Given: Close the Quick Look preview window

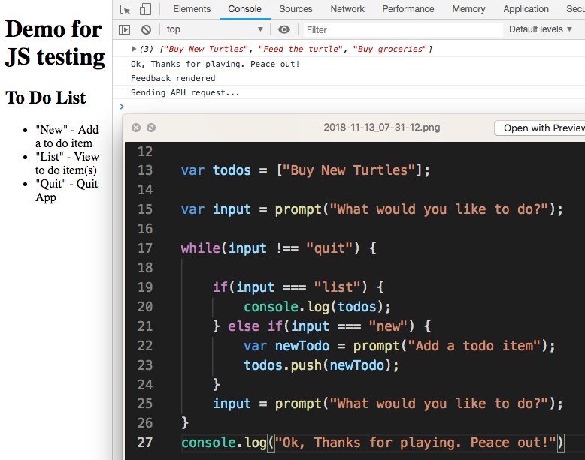Looking at the screenshot, I should click(x=136, y=128).
